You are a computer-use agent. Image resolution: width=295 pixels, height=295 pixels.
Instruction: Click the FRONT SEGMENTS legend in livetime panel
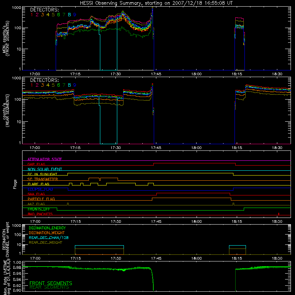click(51, 283)
